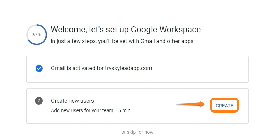The height and width of the screenshot is (140, 272).
Task: Click the orange arrow pointing at CREATE
Action: tap(190, 104)
